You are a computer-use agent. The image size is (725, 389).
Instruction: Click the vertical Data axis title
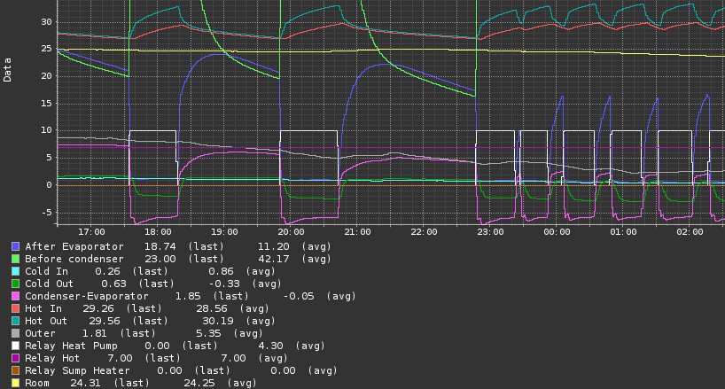click(8, 69)
